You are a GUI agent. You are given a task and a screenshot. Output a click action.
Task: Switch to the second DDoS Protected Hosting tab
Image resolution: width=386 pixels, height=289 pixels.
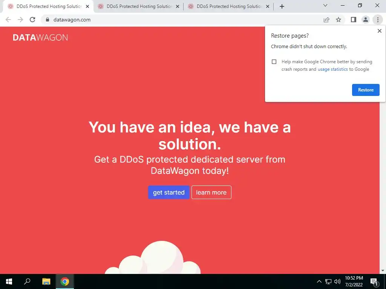click(138, 6)
